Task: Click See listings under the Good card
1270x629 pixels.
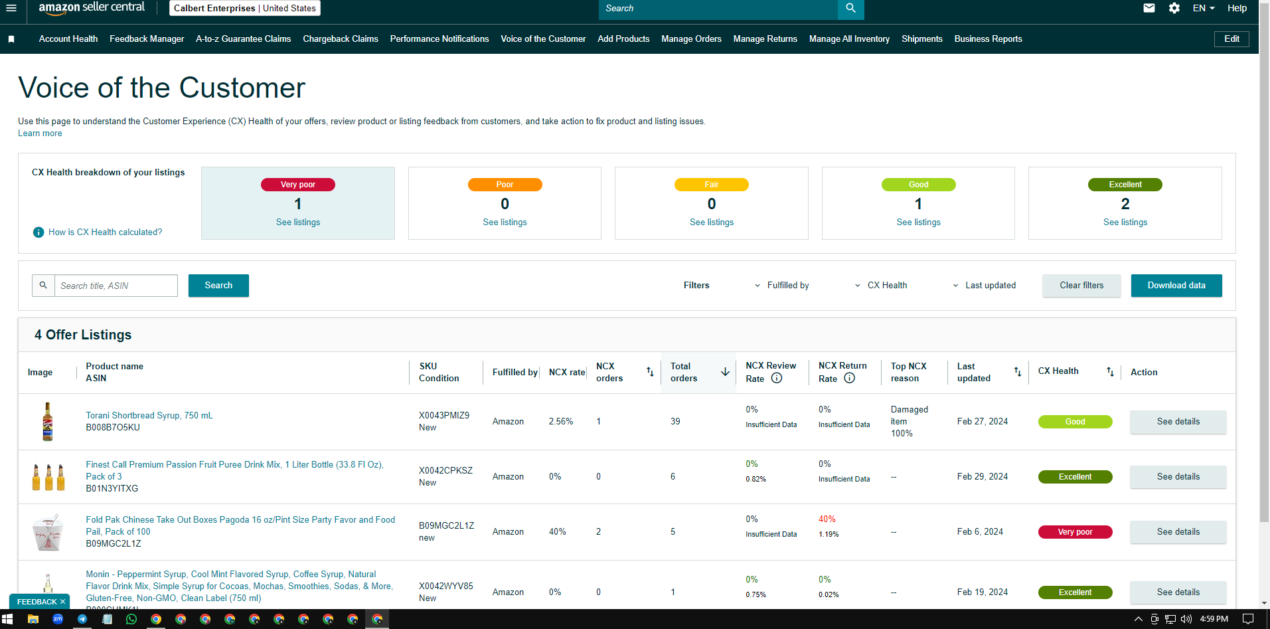Action: (x=918, y=223)
